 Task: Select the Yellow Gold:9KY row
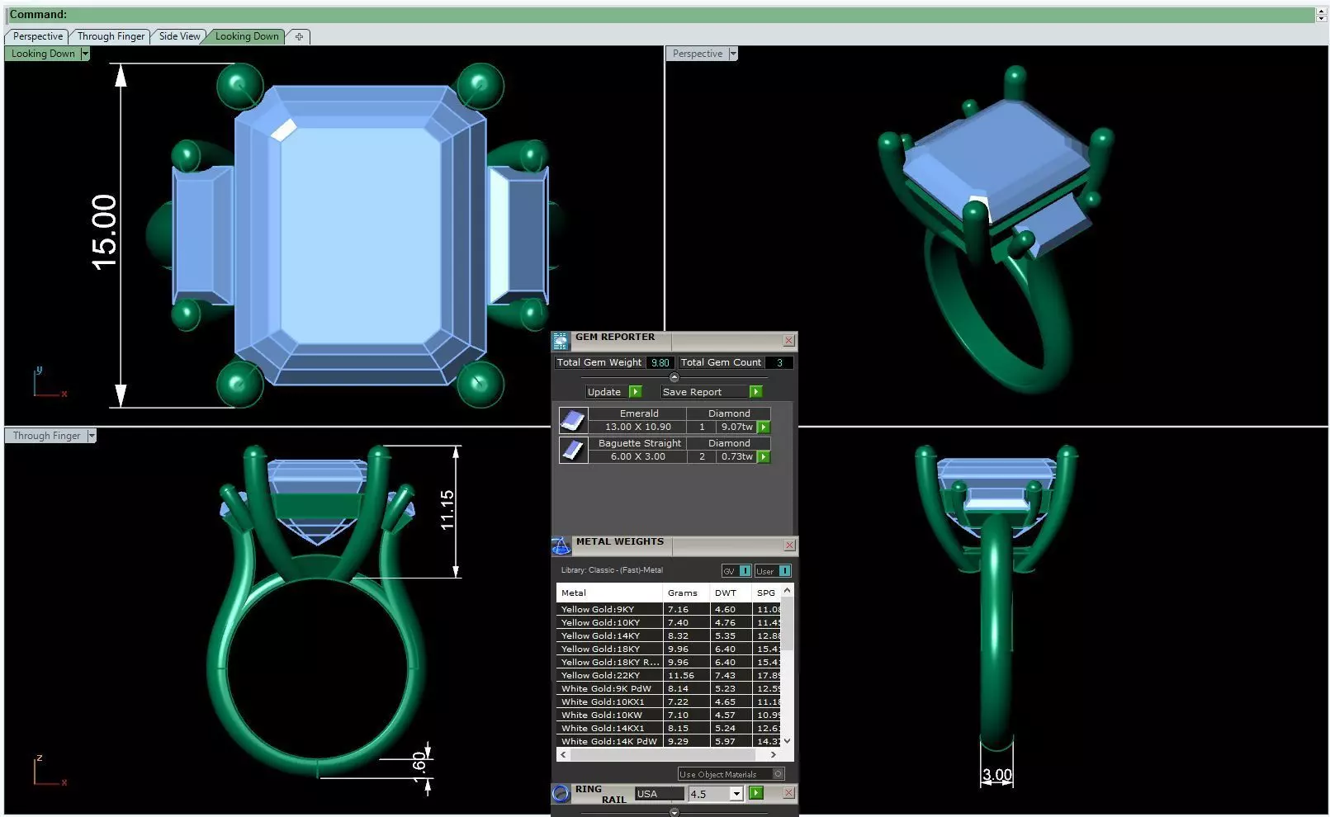point(669,609)
